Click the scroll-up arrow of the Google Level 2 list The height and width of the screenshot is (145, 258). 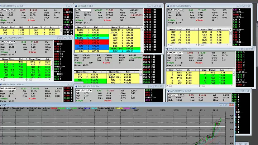[142, 27]
